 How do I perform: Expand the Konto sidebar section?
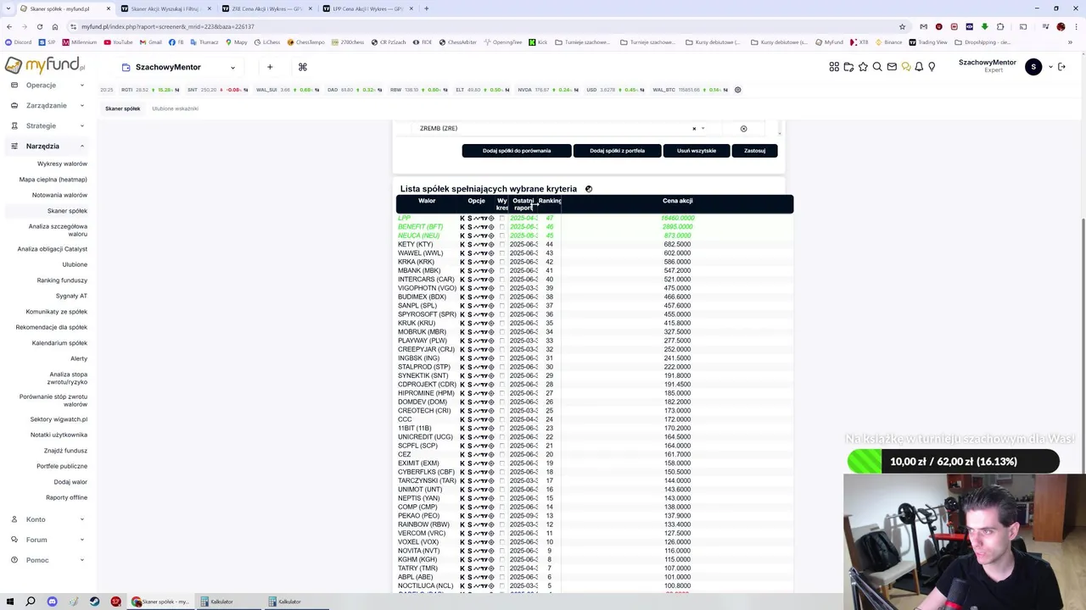(x=48, y=519)
